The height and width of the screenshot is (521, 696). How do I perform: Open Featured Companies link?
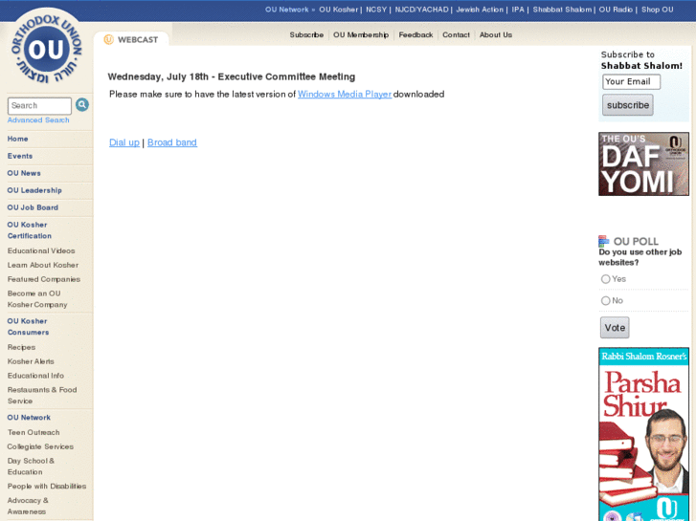(x=44, y=279)
